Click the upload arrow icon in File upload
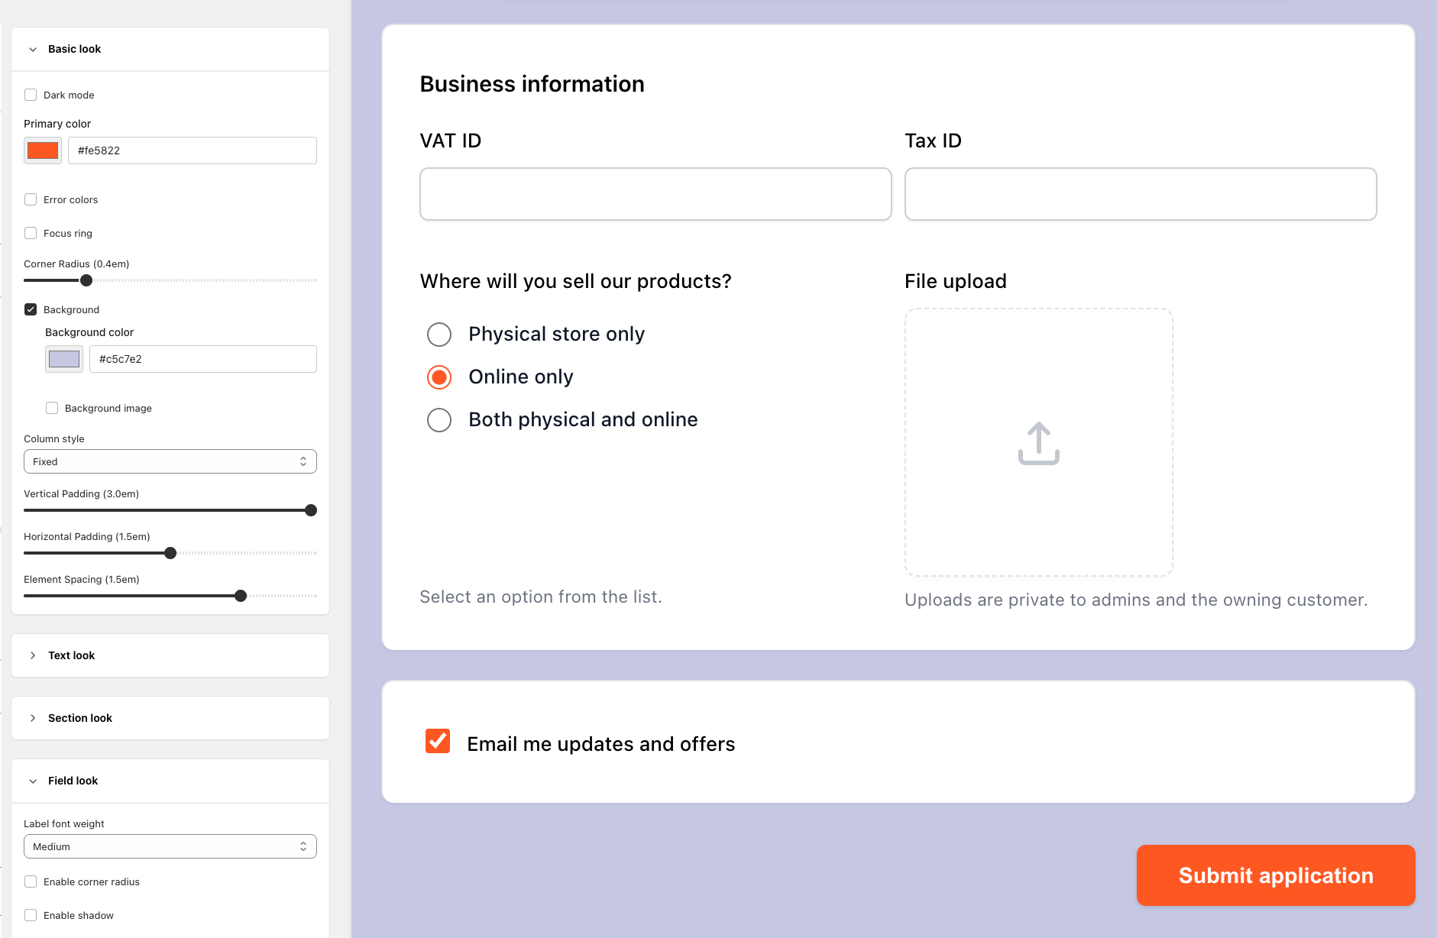The width and height of the screenshot is (1437, 938). coord(1038,443)
